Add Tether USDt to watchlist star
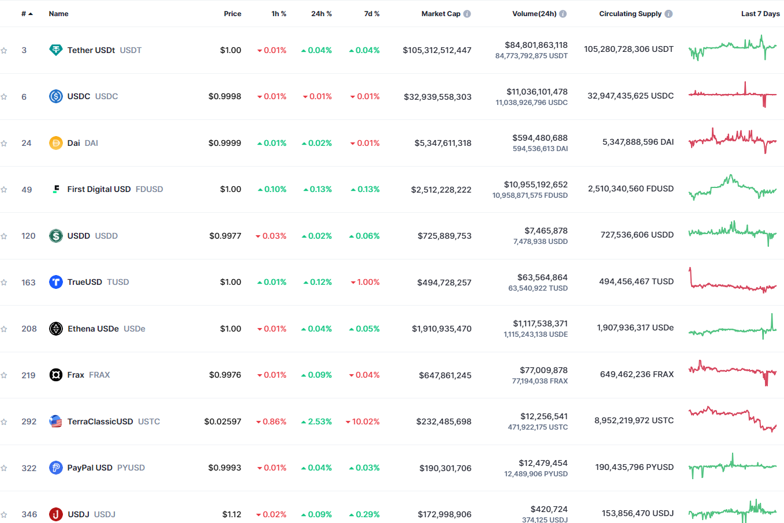Screen dimensions: 784x523 tap(4, 50)
